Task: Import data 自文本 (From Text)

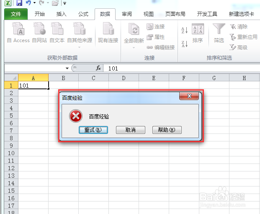Action: (x=57, y=33)
